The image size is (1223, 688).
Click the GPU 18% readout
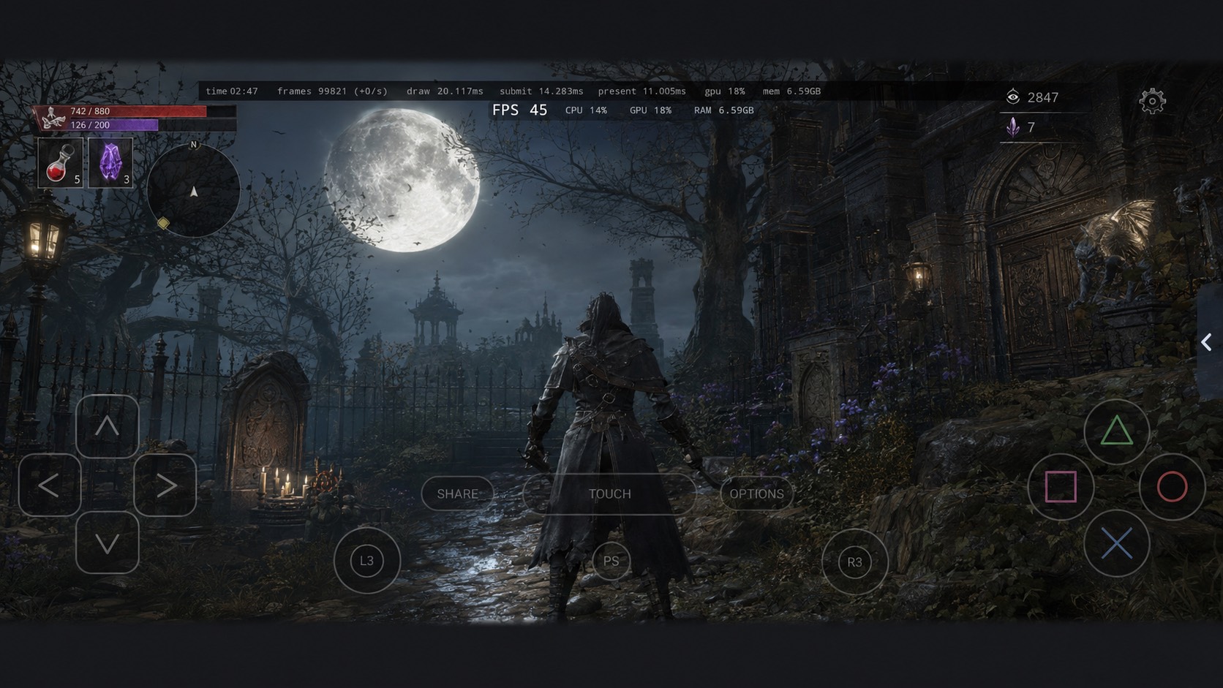tap(650, 110)
